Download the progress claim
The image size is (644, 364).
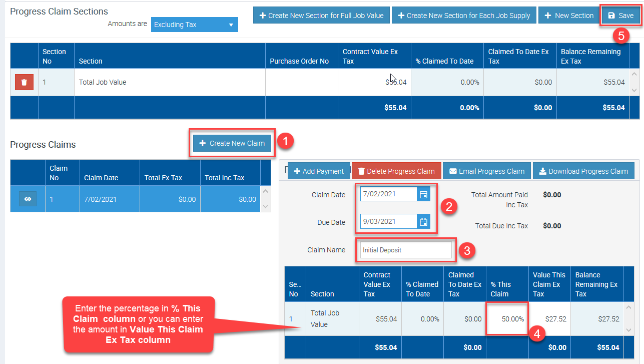(583, 171)
